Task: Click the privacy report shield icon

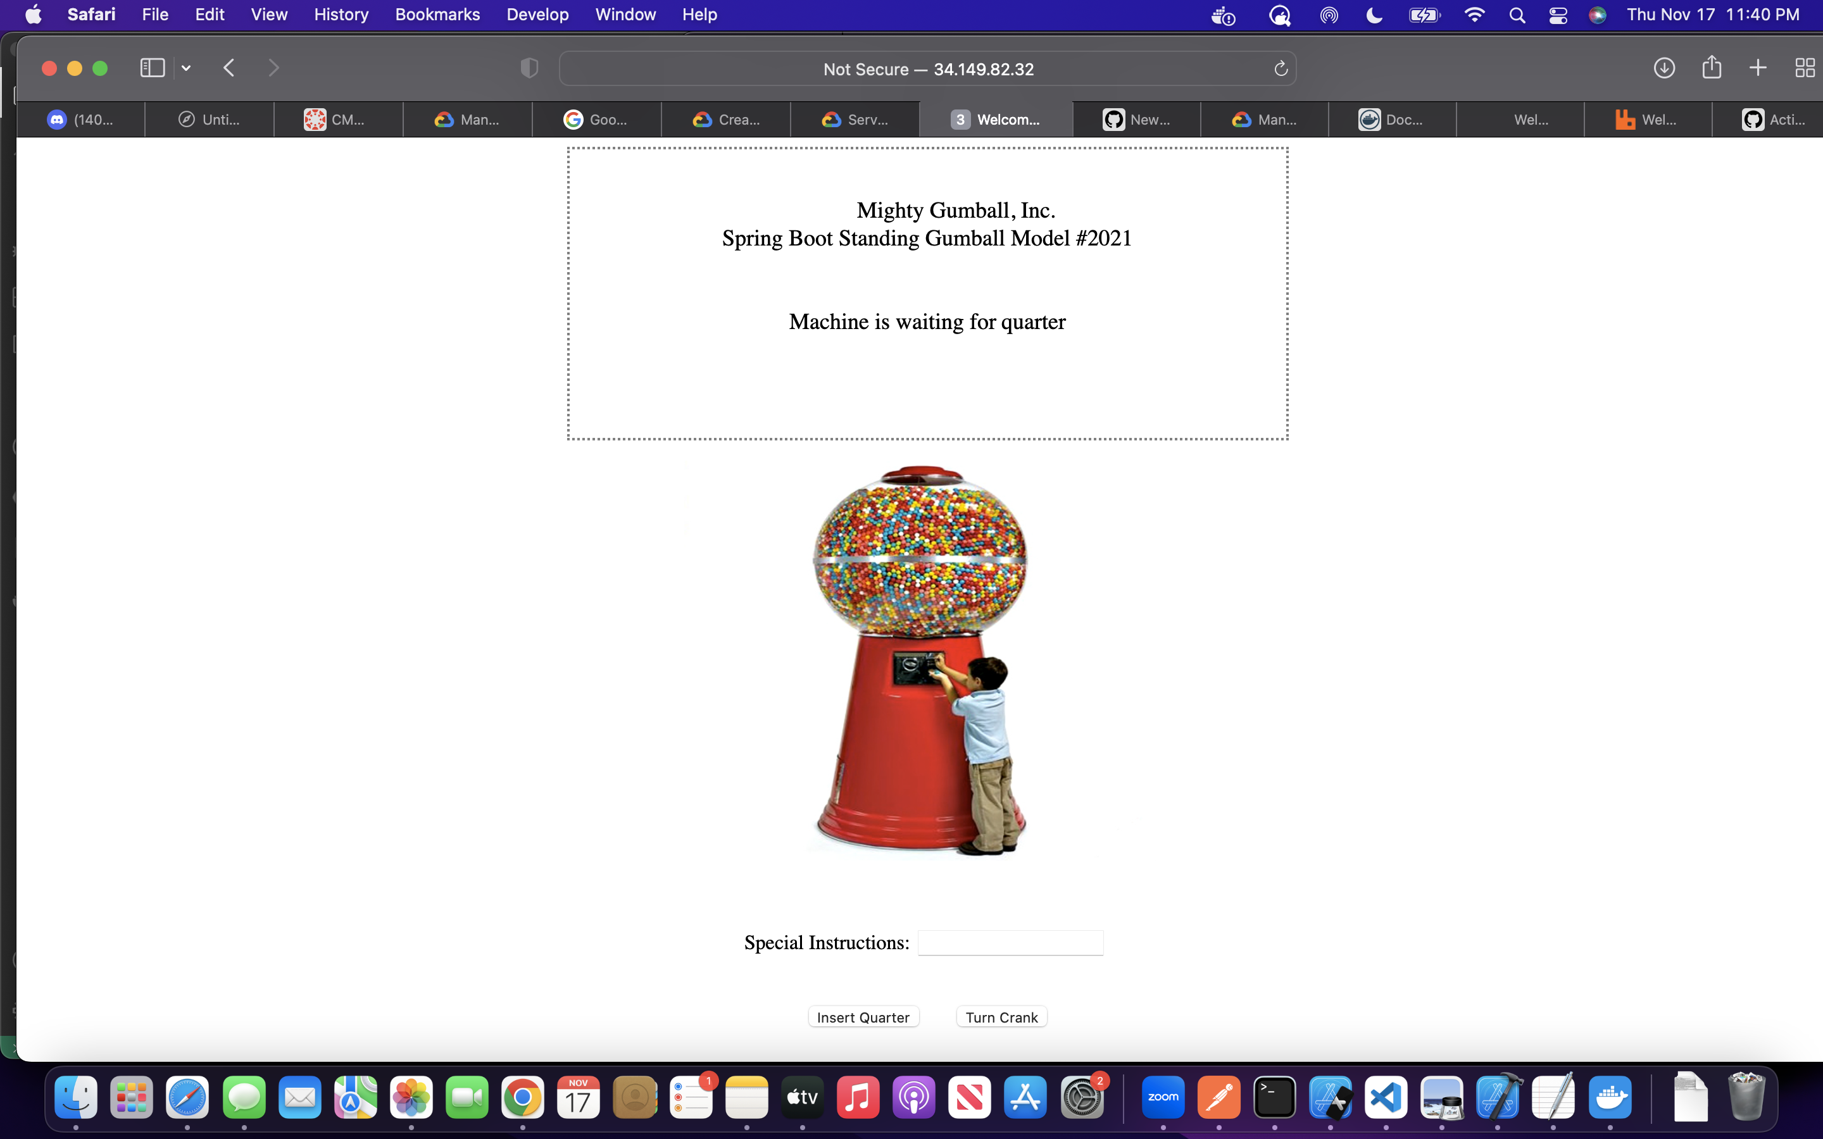Action: 530,68
